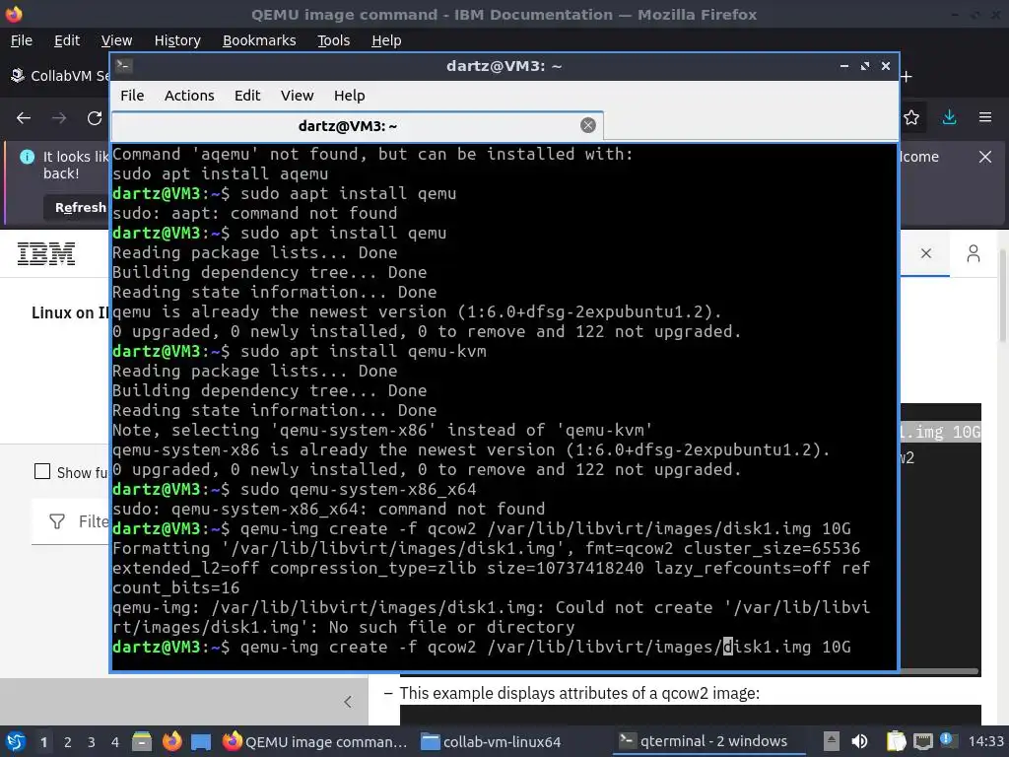
Task: Open Firefox History menu
Action: (177, 40)
